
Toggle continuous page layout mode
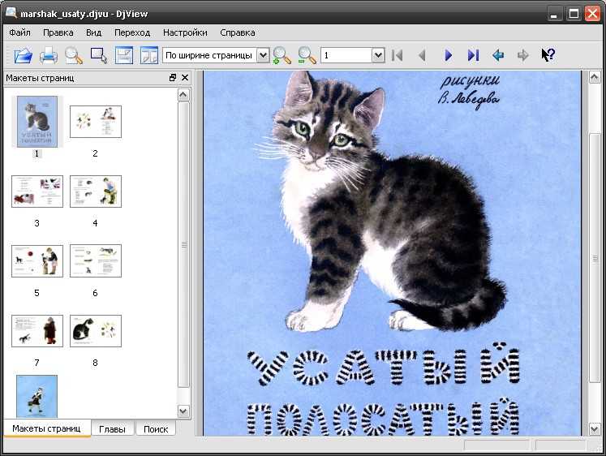123,55
